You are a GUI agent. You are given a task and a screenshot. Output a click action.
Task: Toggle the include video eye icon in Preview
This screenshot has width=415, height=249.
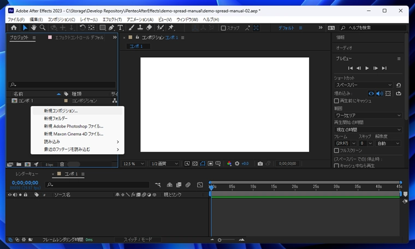tap(371, 94)
